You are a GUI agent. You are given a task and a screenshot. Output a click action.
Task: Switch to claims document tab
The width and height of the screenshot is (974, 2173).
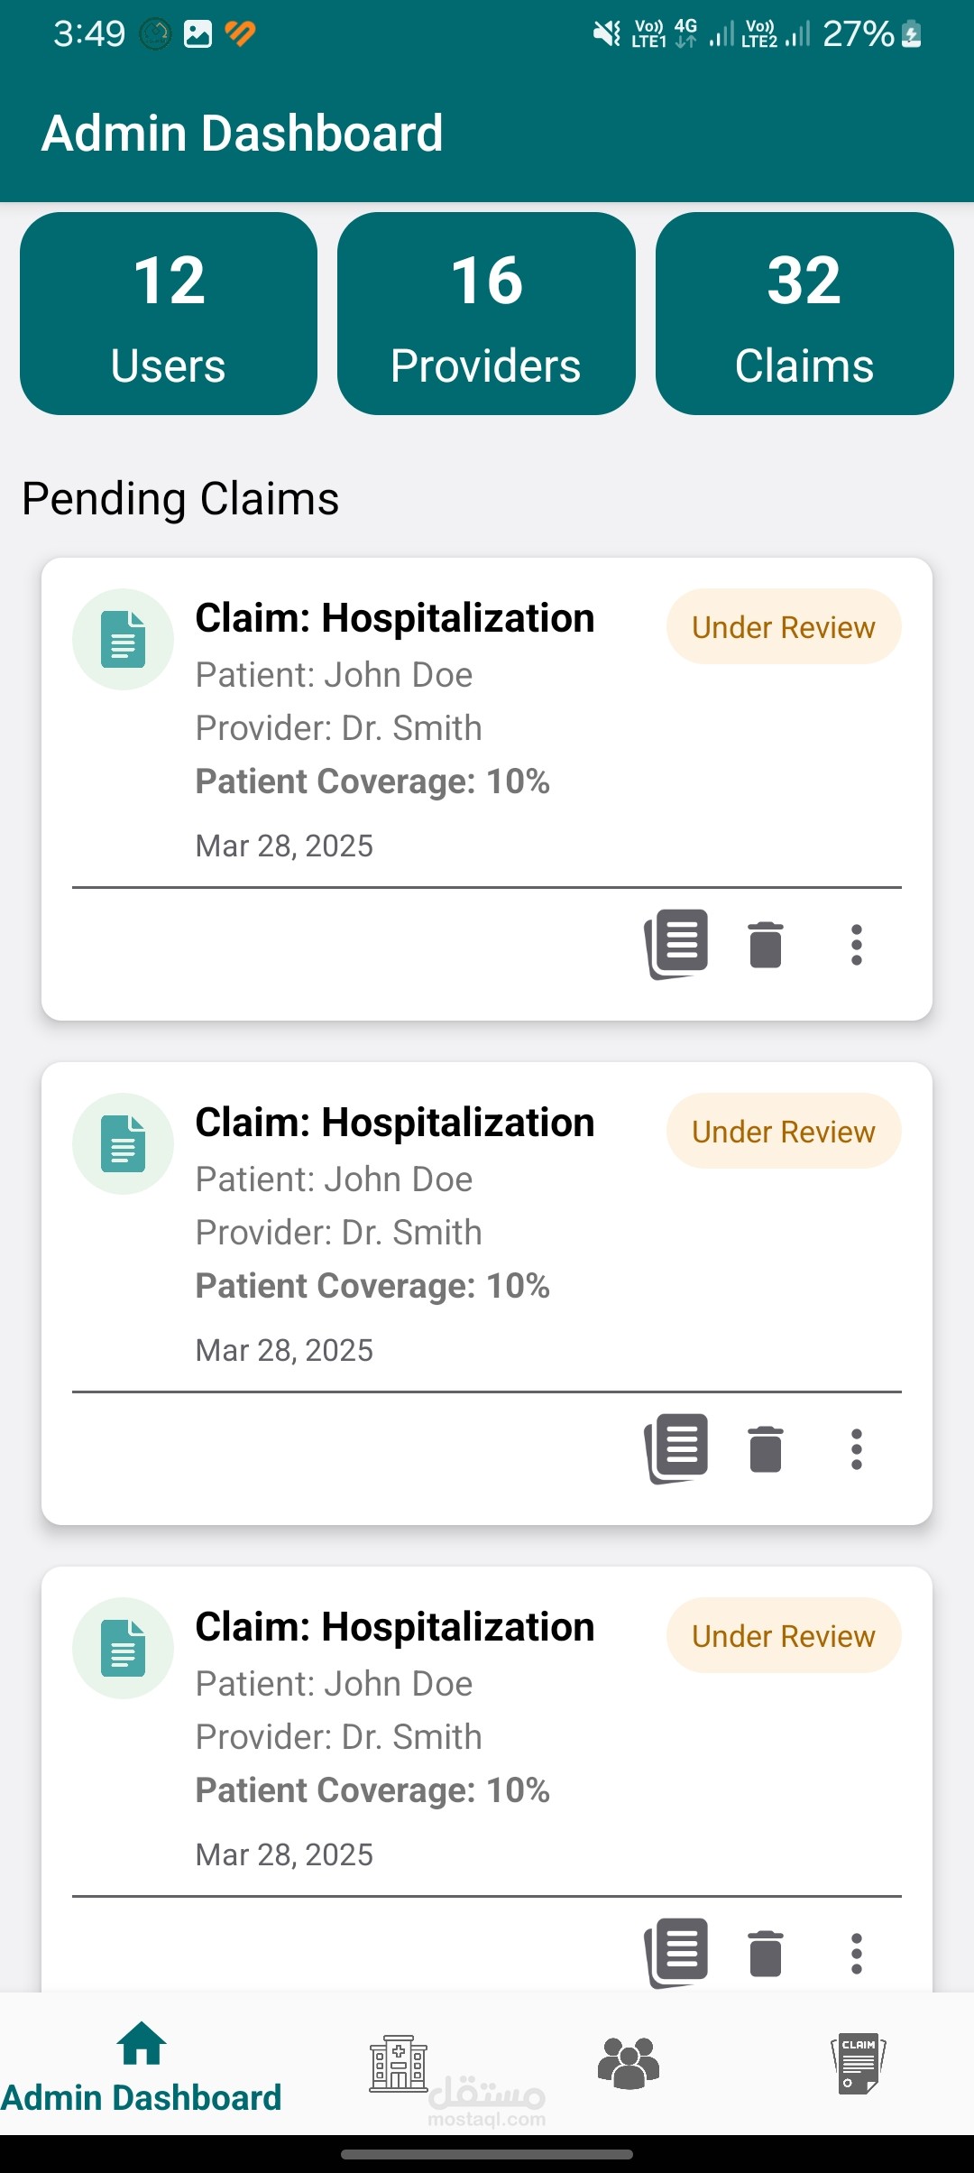tap(858, 2063)
